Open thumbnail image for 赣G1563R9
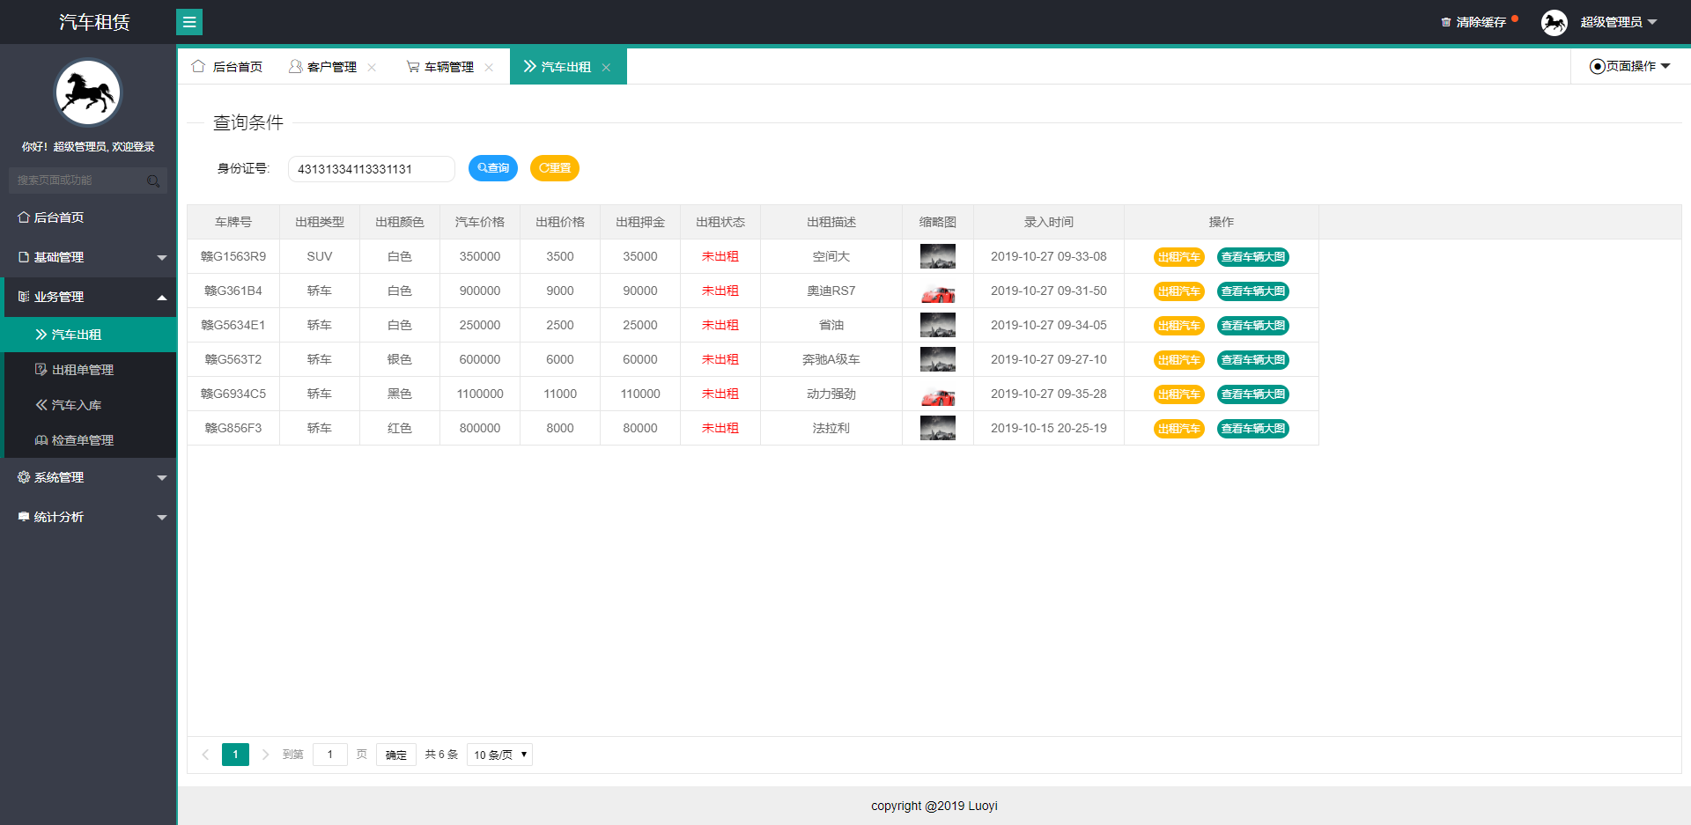The width and height of the screenshot is (1691, 825). tap(938, 256)
